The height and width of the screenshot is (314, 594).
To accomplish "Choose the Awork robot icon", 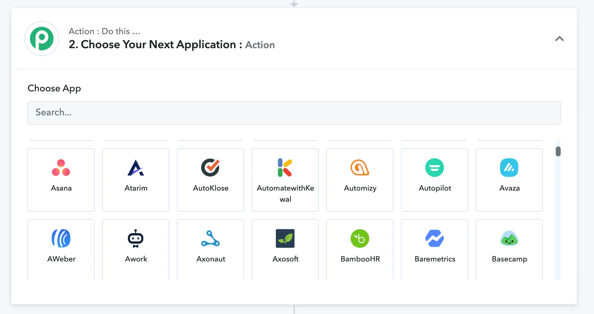I will 136,238.
